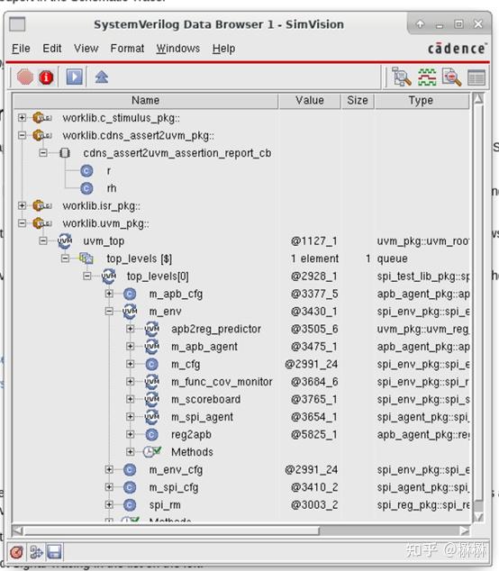Viewport: 499px width, 571px height.
Task: Click the UVM icon beside m_env
Action: tap(130, 311)
